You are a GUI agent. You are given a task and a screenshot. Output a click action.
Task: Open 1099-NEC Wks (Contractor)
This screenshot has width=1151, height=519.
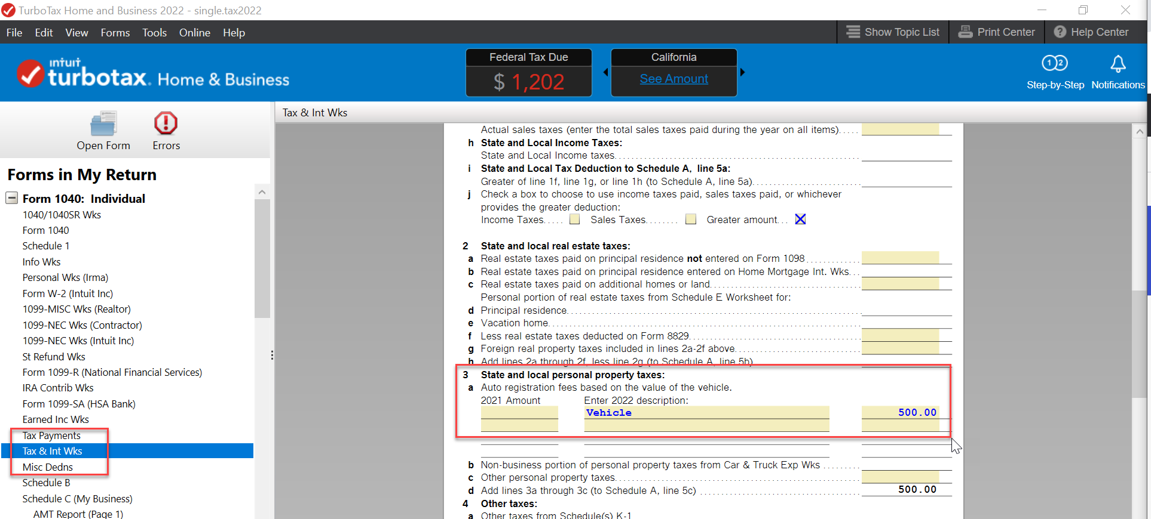pyautogui.click(x=82, y=325)
